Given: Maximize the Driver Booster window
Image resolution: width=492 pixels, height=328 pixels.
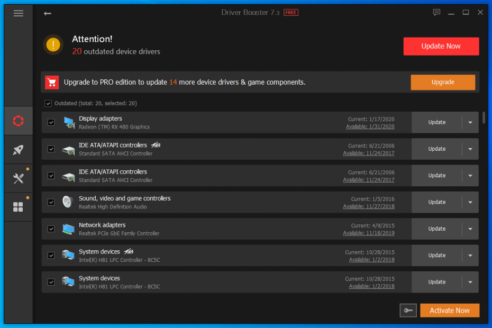Looking at the screenshot, I should tap(466, 13).
